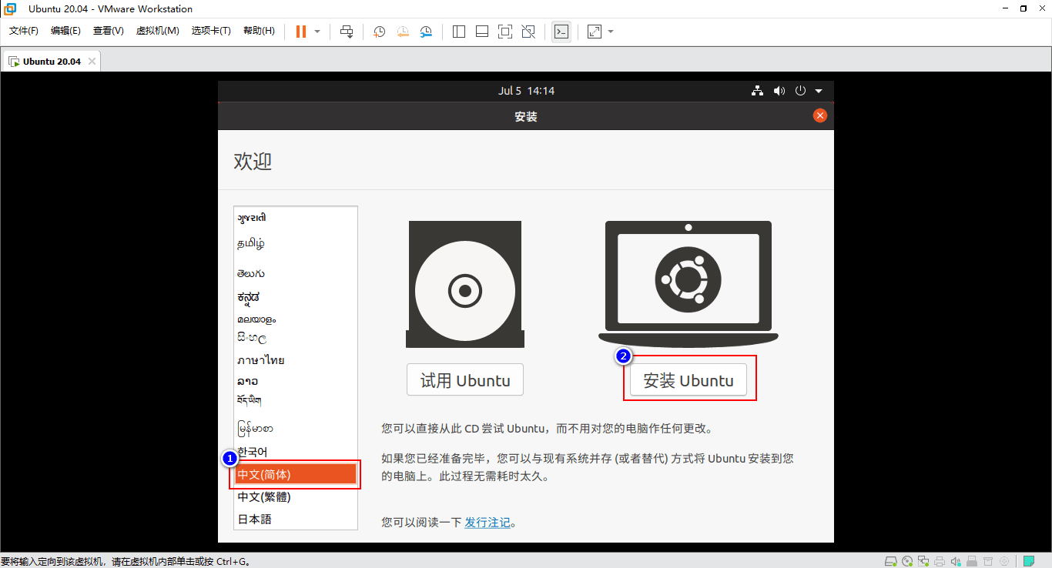Open the snapshot manager icon
The image size is (1052, 568).
pyautogui.click(x=427, y=32)
